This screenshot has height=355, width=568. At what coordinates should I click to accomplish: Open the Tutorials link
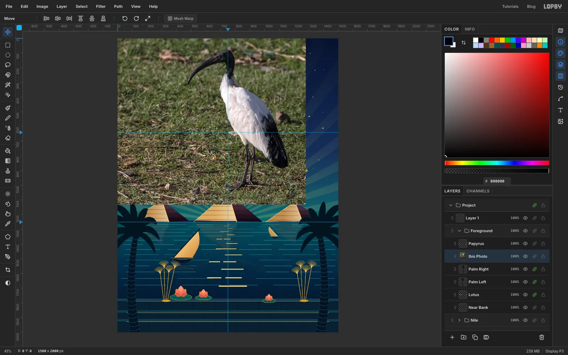click(x=510, y=6)
